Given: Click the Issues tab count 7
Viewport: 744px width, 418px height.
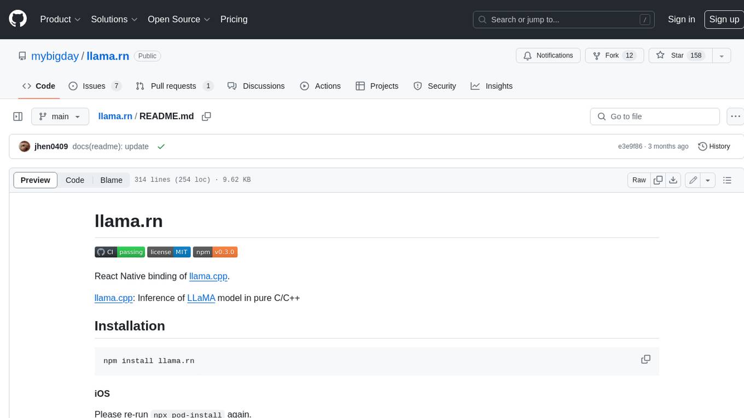Looking at the screenshot, I should [116, 86].
